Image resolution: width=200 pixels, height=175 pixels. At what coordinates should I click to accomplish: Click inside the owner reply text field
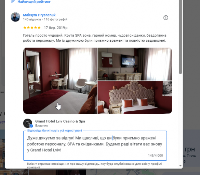click(95, 146)
